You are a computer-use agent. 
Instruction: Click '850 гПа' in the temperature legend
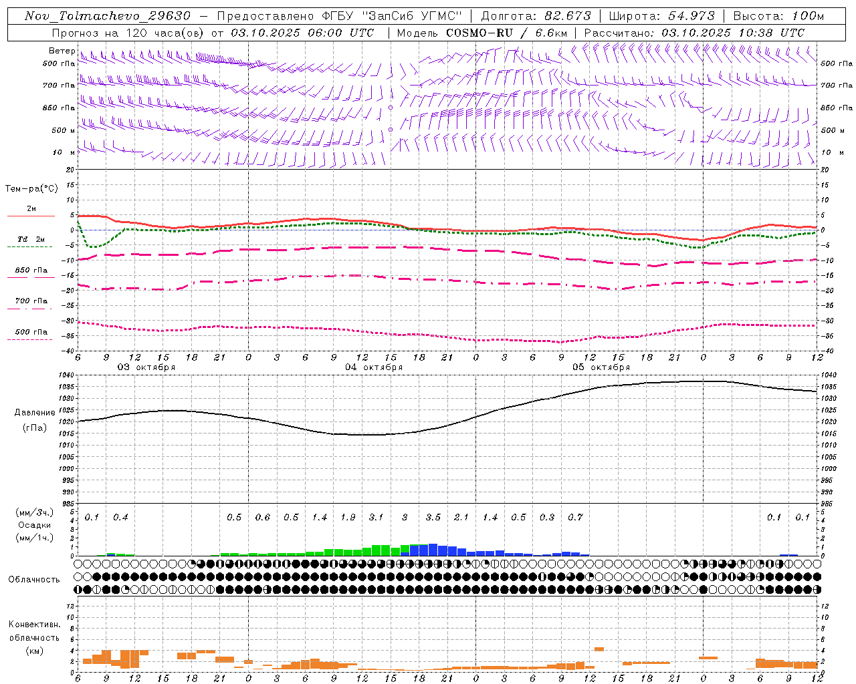click(x=31, y=271)
